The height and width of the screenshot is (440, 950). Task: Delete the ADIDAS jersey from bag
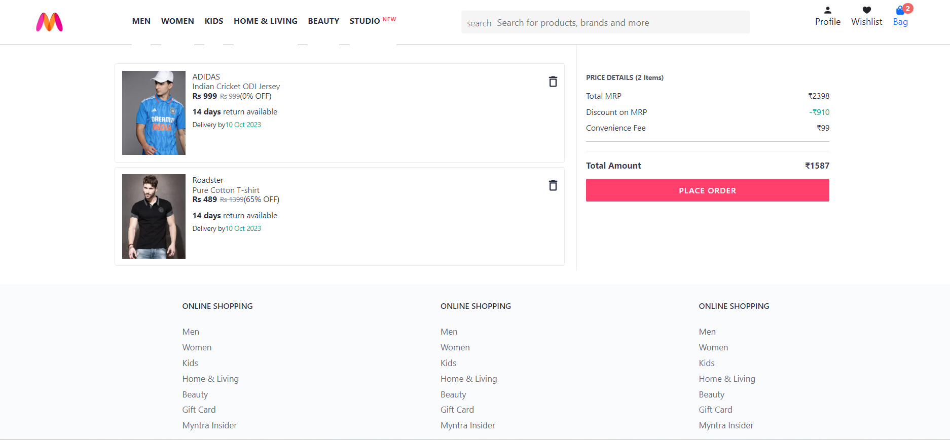click(553, 82)
